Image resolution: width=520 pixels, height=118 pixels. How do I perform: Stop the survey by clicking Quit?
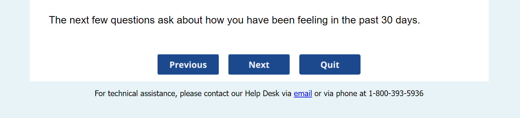pos(330,65)
